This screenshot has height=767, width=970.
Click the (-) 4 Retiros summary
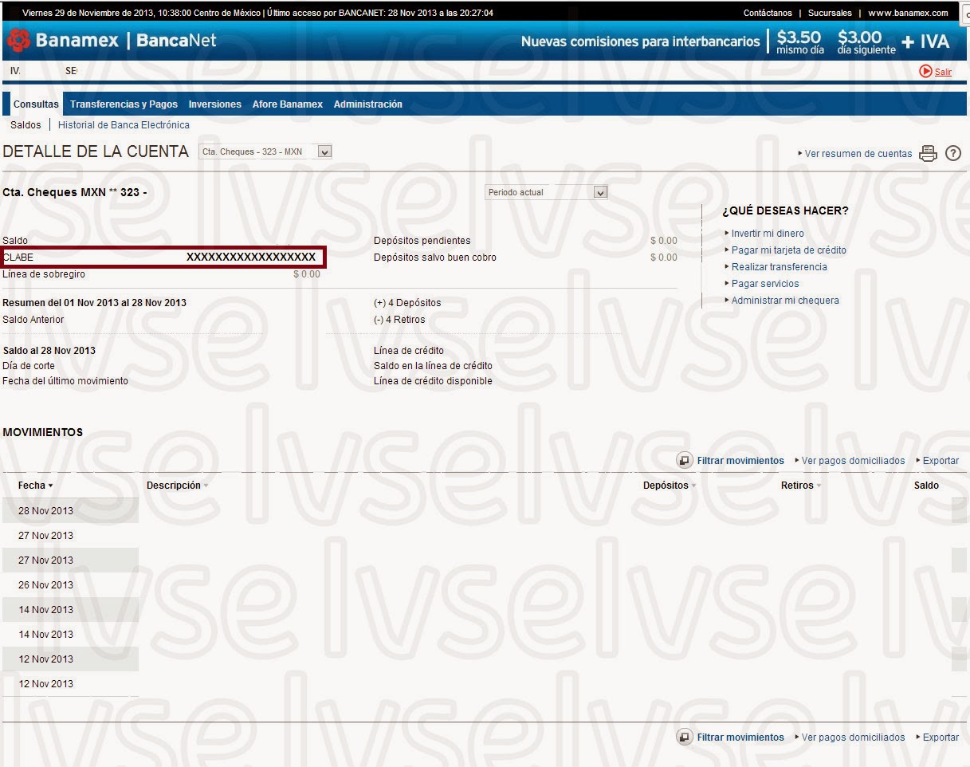(399, 320)
